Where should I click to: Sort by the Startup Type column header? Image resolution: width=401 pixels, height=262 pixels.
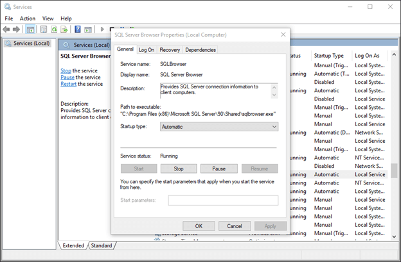tap(328, 56)
